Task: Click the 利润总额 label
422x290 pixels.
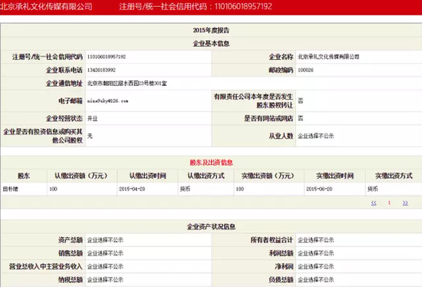Action: click(281, 253)
